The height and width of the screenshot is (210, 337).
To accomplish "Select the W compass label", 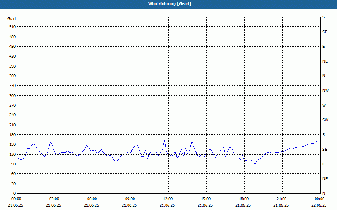I will click(324, 105).
